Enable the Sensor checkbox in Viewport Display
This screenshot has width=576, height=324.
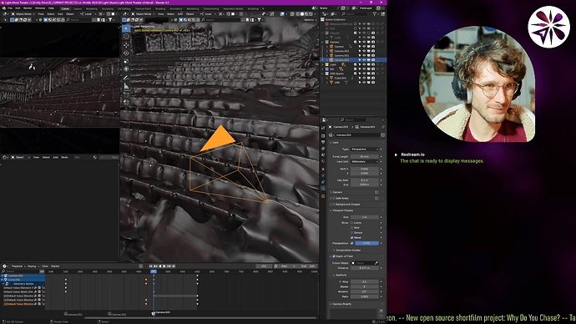(x=351, y=232)
